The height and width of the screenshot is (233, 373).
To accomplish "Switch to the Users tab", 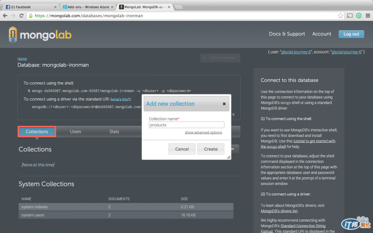I will pyautogui.click(x=76, y=131).
